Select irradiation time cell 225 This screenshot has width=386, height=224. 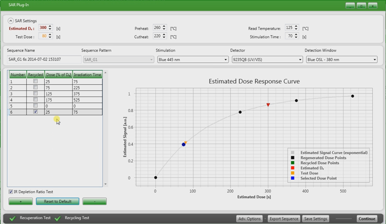click(88, 88)
